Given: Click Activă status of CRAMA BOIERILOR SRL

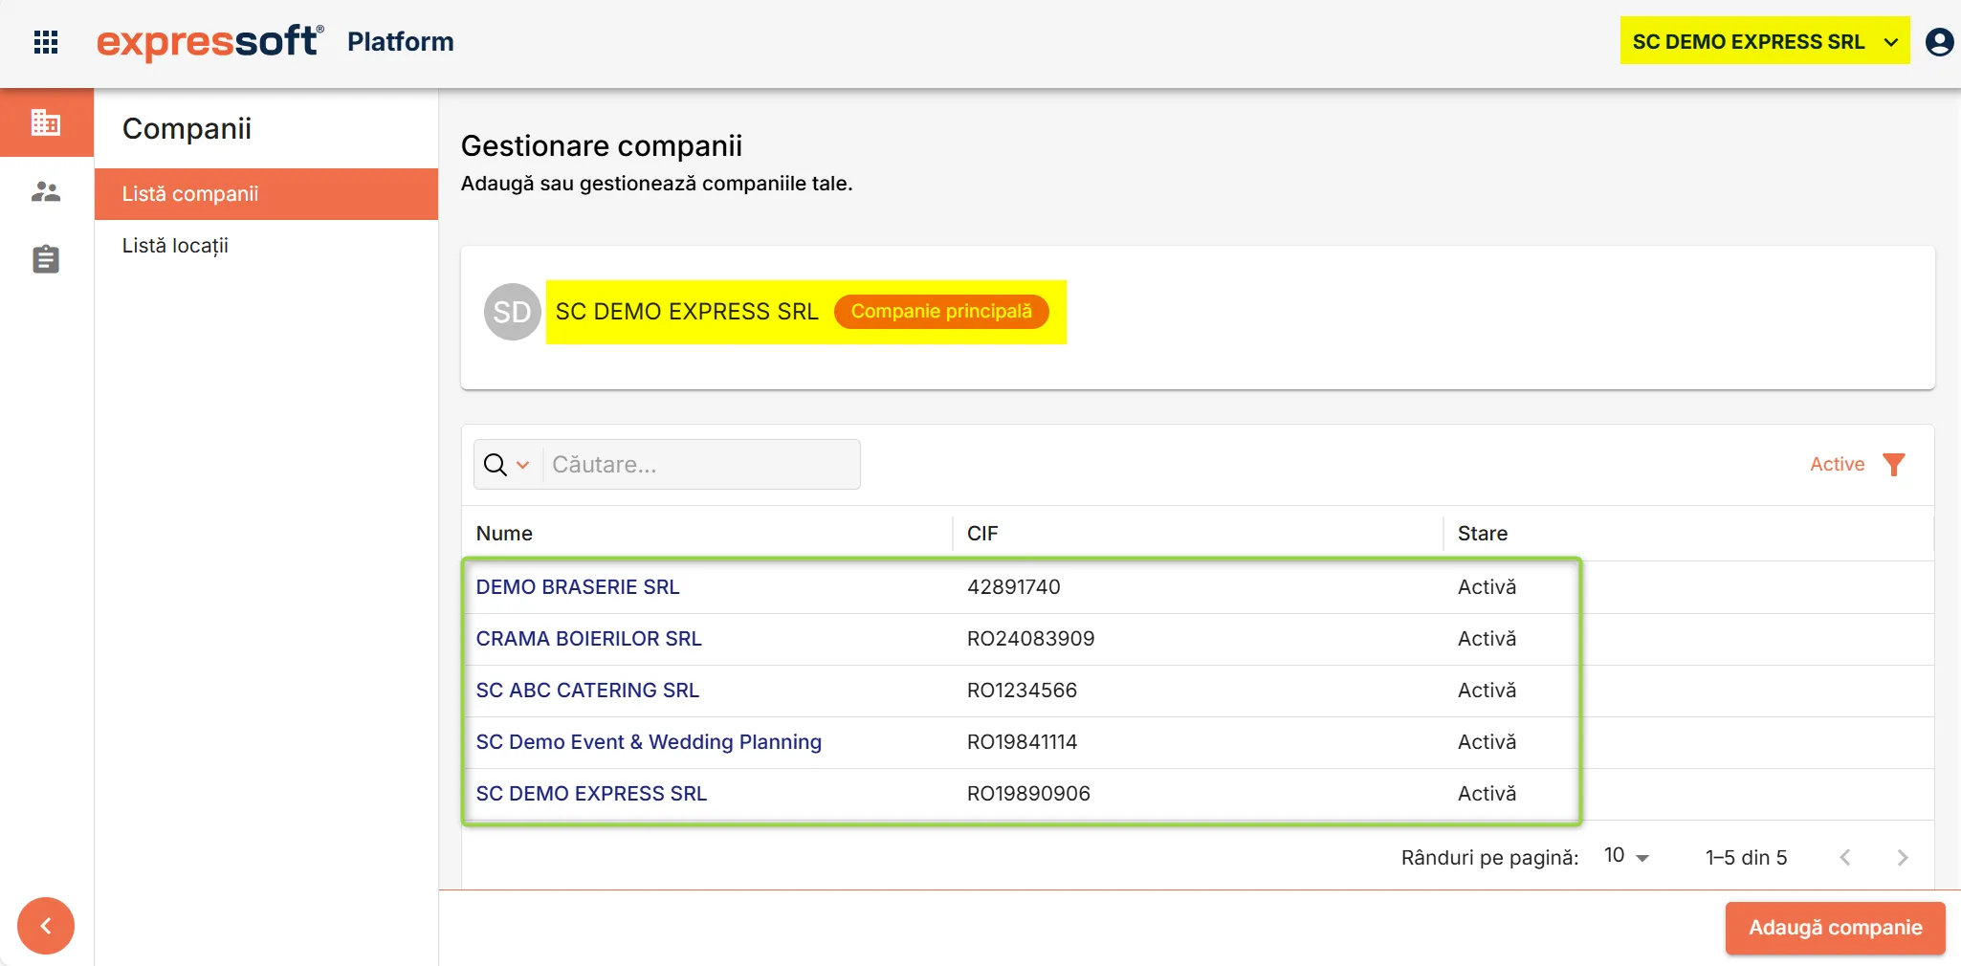Looking at the screenshot, I should (1487, 639).
